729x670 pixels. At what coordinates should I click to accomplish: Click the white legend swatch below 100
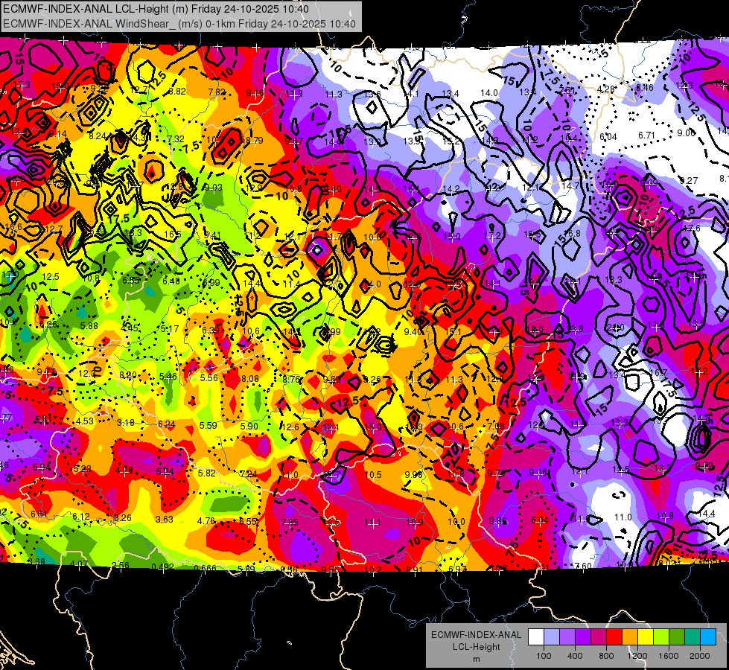click(x=536, y=637)
